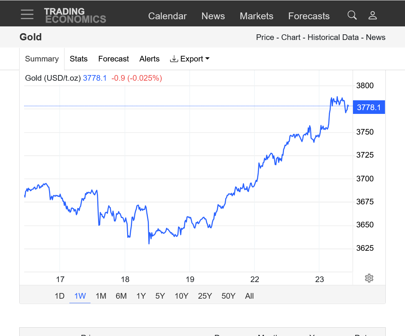Open Forecasts in top navigation
Viewport: 405px width, 336px height.
309,16
